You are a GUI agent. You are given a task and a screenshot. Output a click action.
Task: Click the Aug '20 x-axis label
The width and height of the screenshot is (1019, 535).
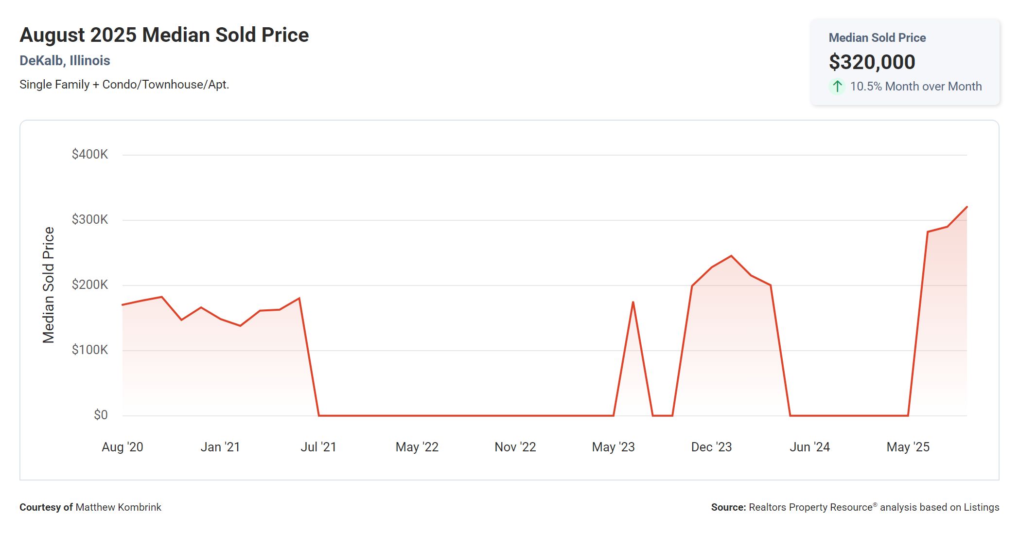(123, 447)
